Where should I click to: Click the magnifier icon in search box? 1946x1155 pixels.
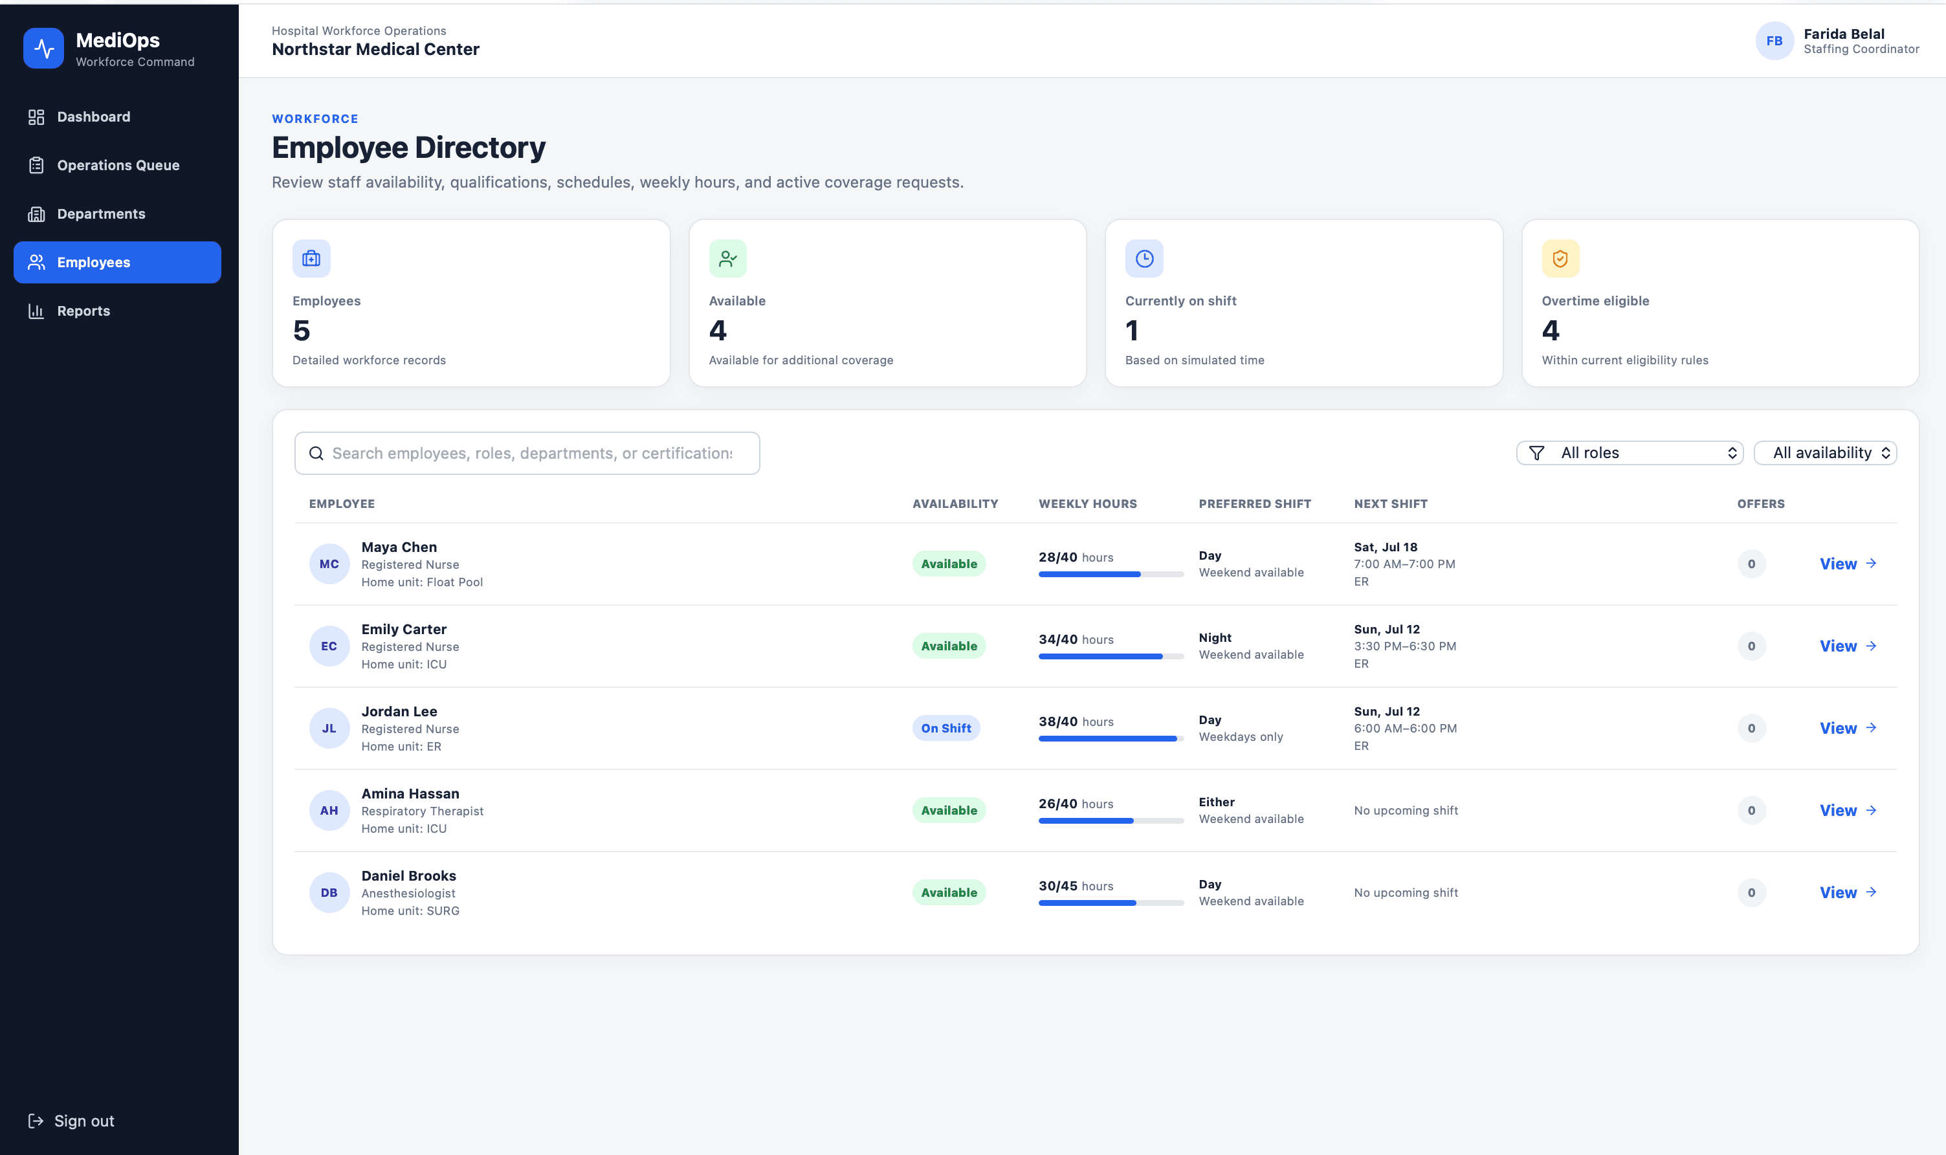point(316,453)
